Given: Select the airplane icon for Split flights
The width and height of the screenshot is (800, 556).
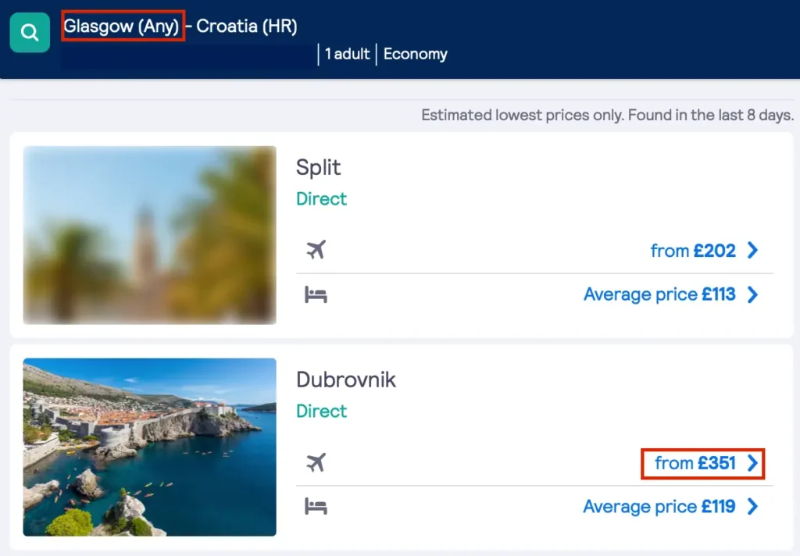Looking at the screenshot, I should click(x=316, y=249).
